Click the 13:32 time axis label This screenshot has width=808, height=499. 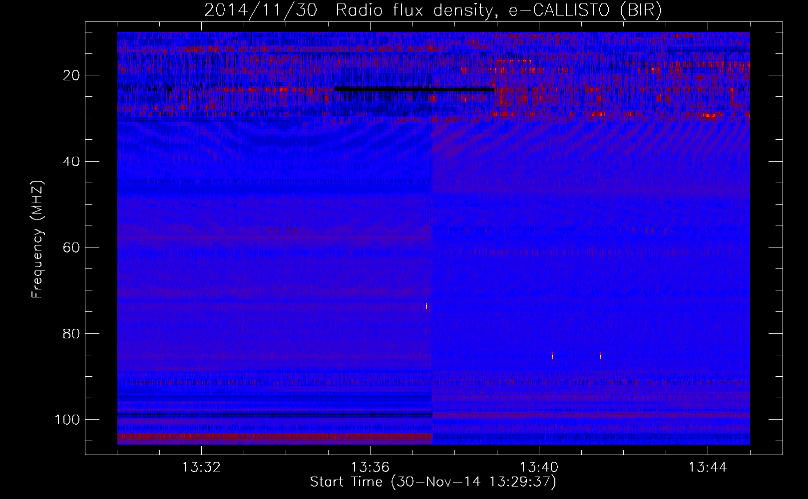(x=201, y=468)
